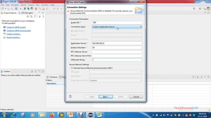
Task: Click the Eclipse toolbar Search magnifier icon
Action: (x=194, y=9)
